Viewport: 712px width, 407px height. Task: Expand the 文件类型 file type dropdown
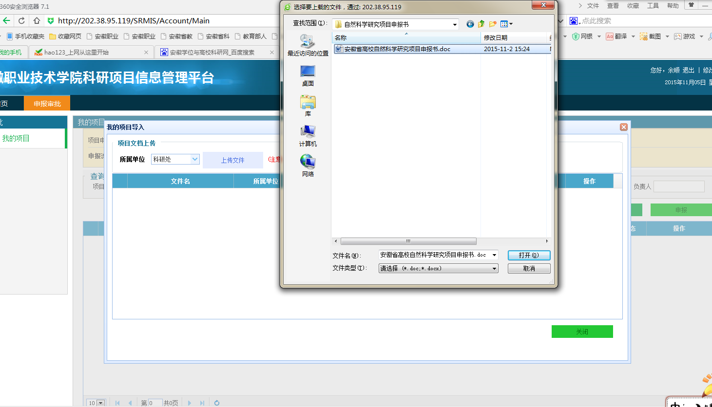pos(494,268)
